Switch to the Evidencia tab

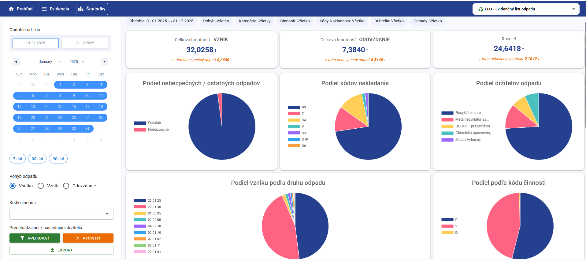[x=55, y=9]
